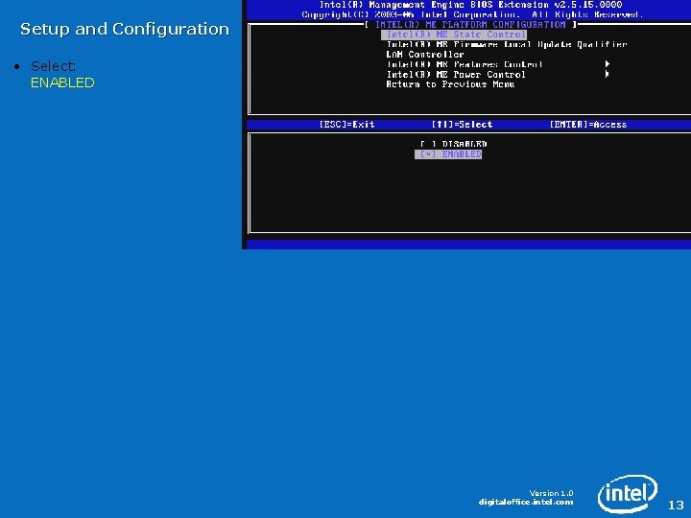This screenshot has height=518, width=691.
Task: Click the green ENABLED slide text
Action: [x=62, y=82]
